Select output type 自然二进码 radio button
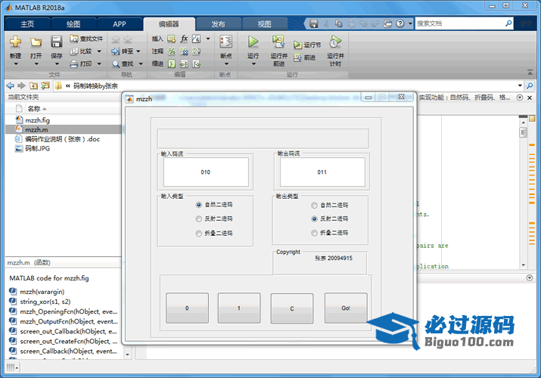Screen dimensions: 541x378 tap(314, 206)
